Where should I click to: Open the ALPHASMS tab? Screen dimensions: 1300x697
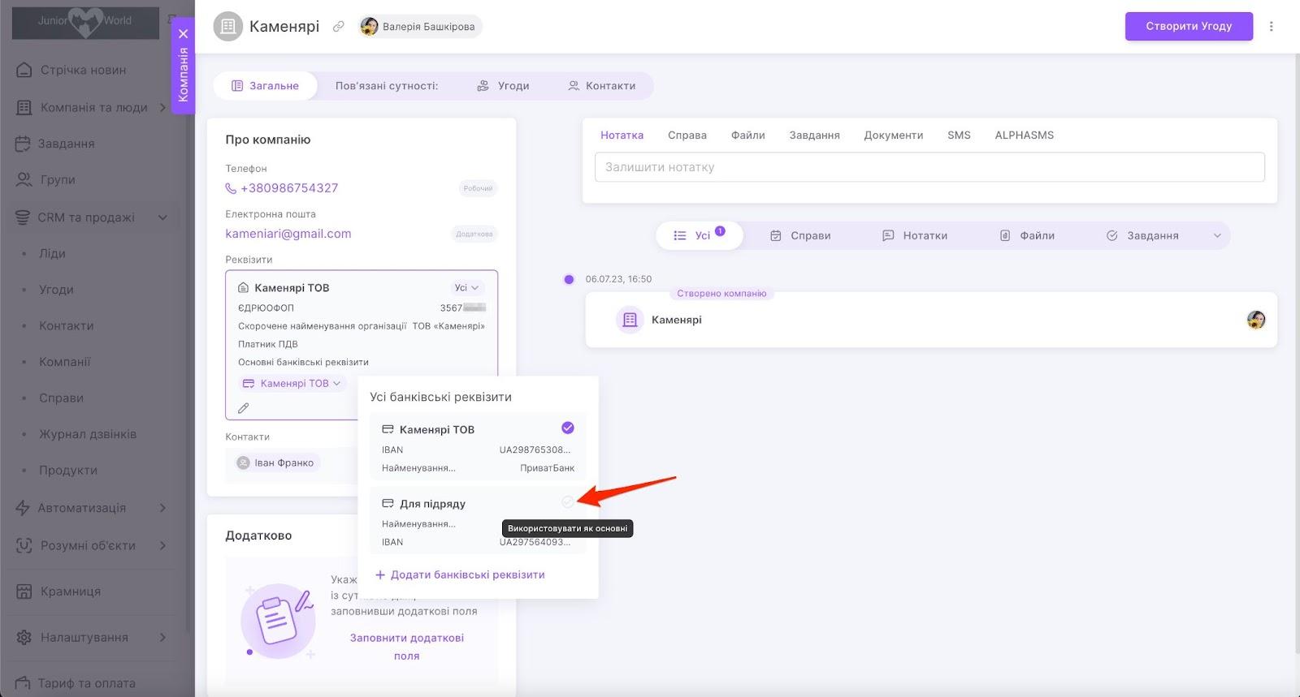[x=1024, y=136]
